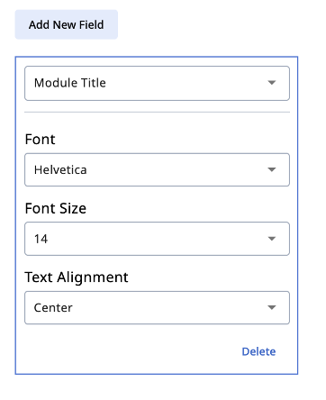Open the Center text alignment dropdown
Image resolution: width=326 pixels, height=400 pixels.
coord(157,307)
